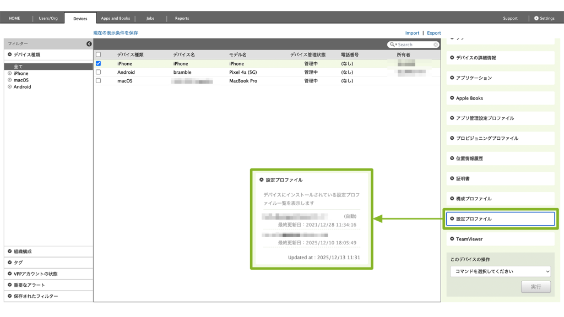This screenshot has height=317, width=564.
Task: Click the search magnifier icon
Action: click(392, 45)
